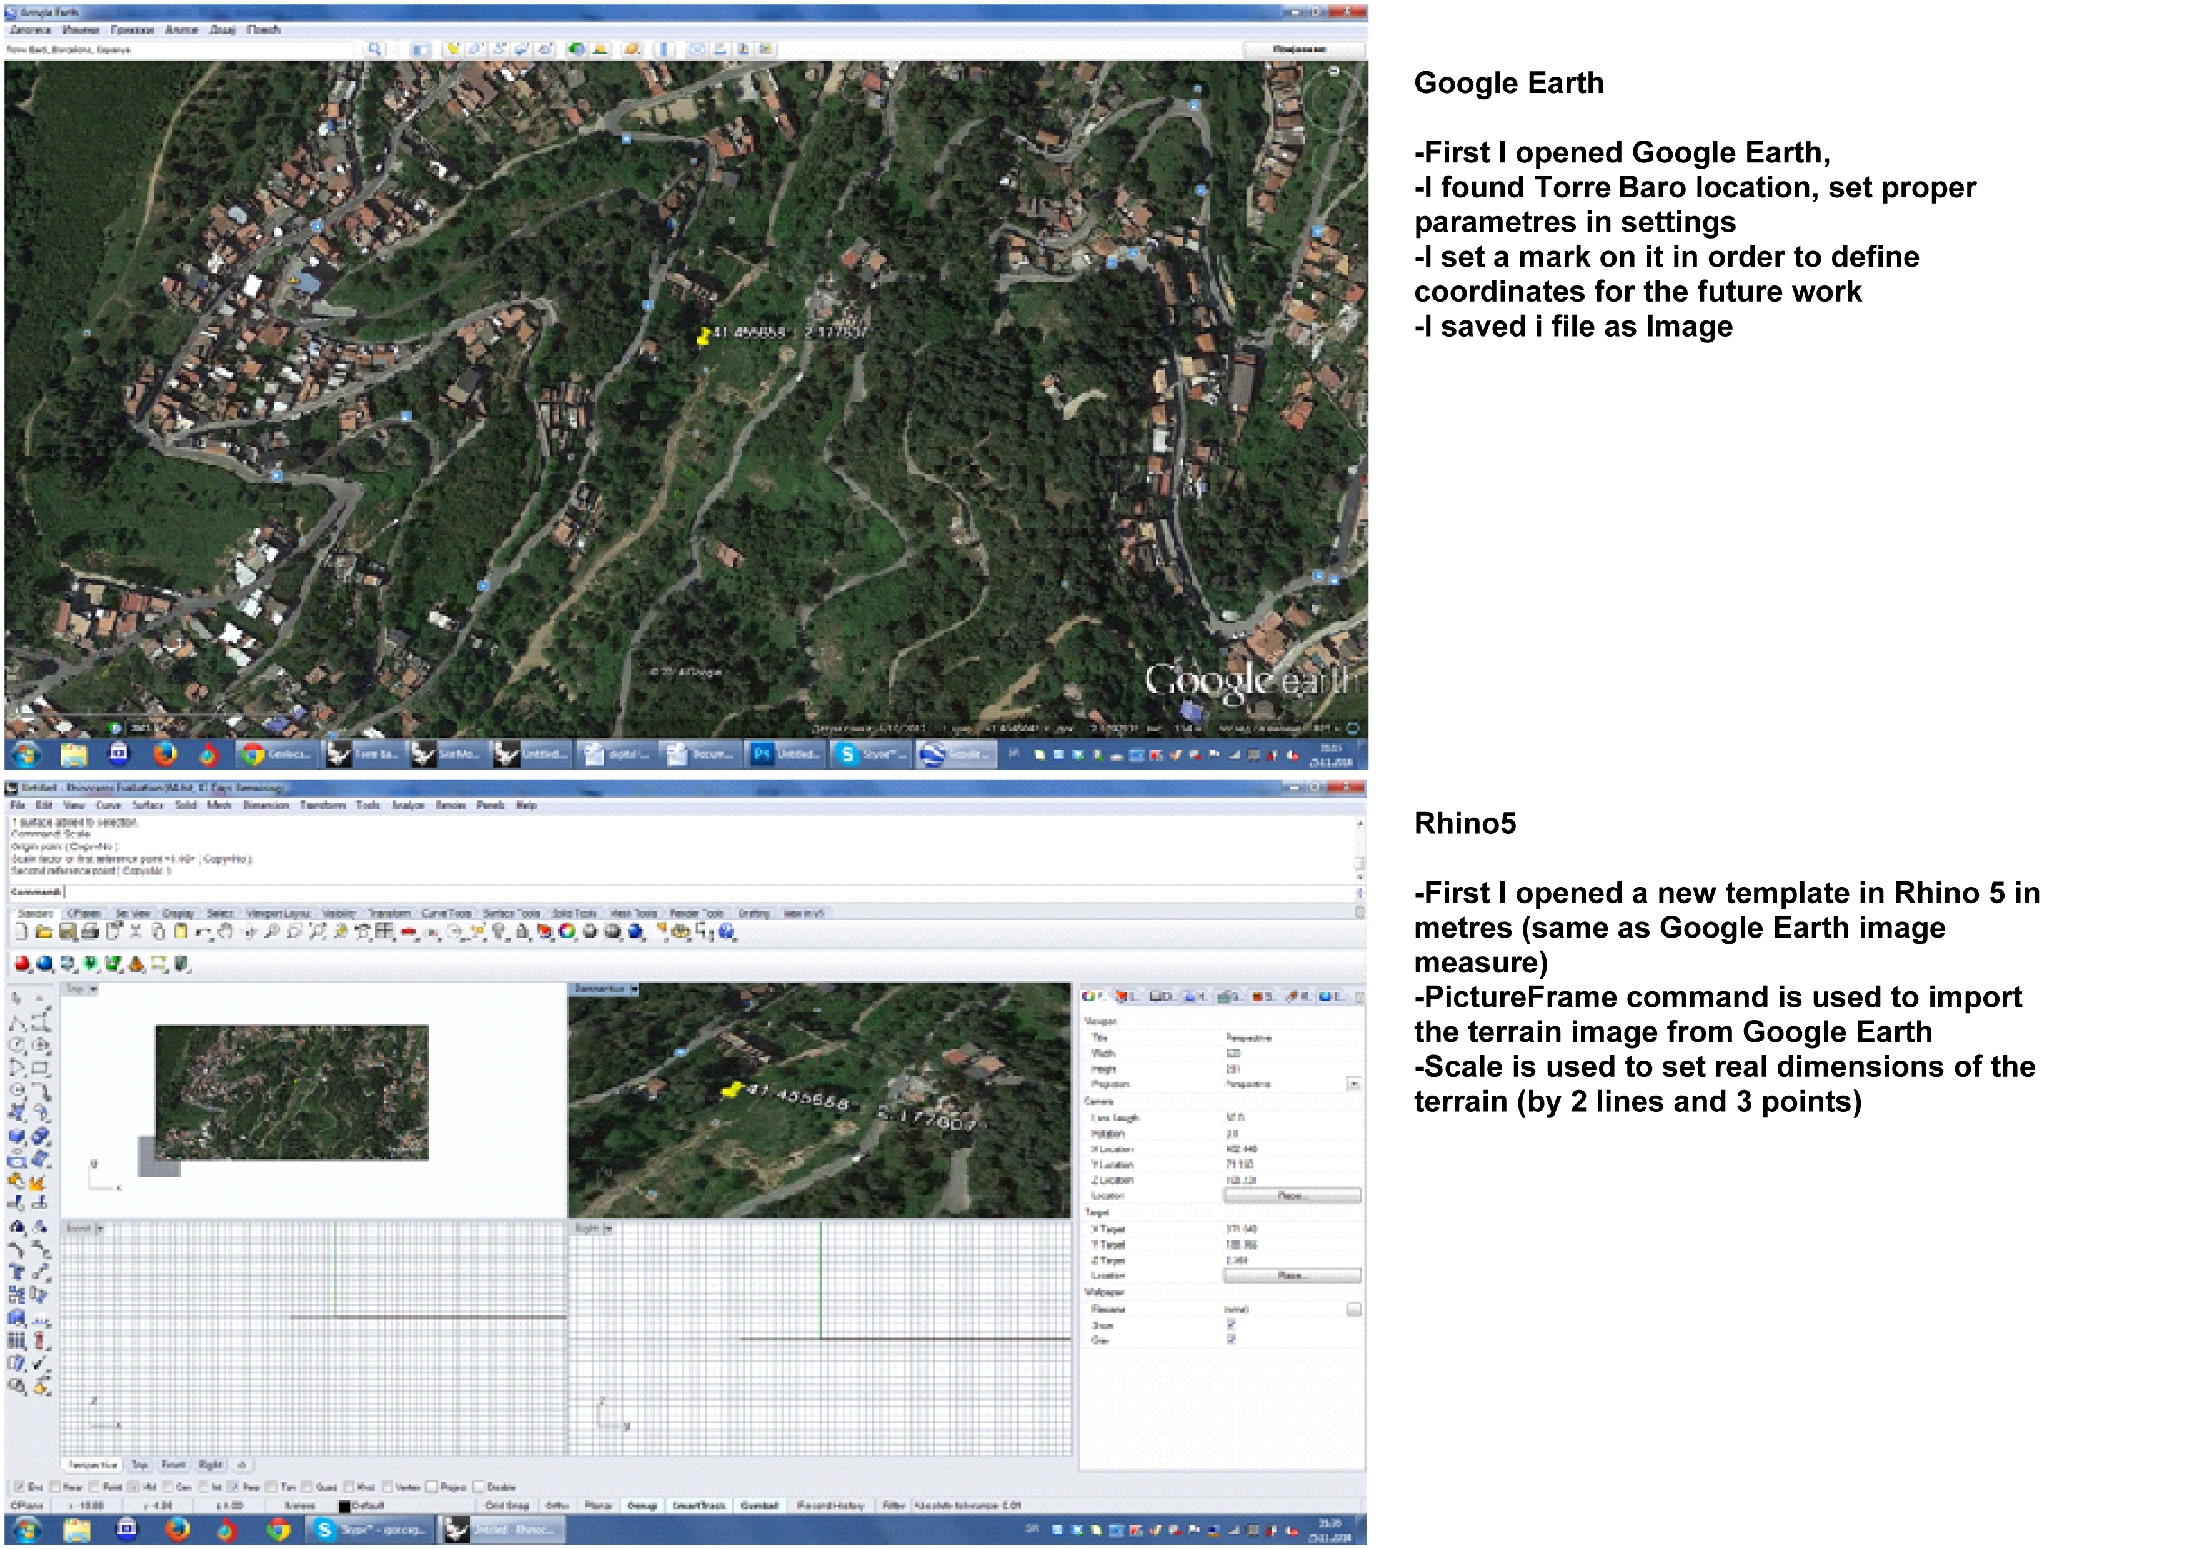2192x1549 pixels.
Task: Open the Perspective viewport title dropdown arrow
Action: [634, 990]
